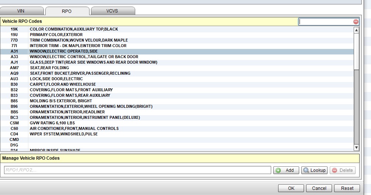Select row CD4 Wiper System Windshield Pulse
This screenshot has height=195, width=371.
(x=177, y=134)
